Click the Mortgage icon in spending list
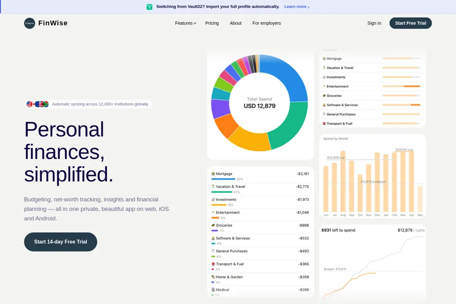The image size is (456, 304). (x=213, y=174)
